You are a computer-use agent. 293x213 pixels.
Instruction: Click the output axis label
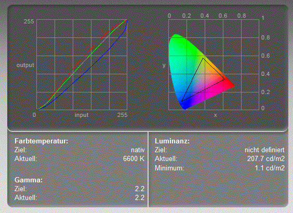pos(25,65)
